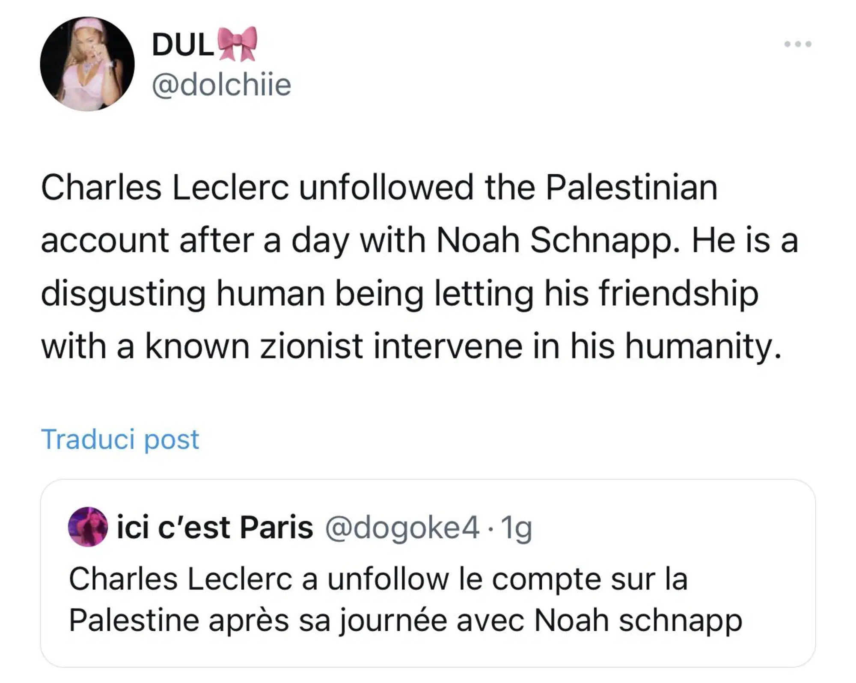856x683 pixels.
Task: Open DUL's profile picture
Action: tap(87, 64)
